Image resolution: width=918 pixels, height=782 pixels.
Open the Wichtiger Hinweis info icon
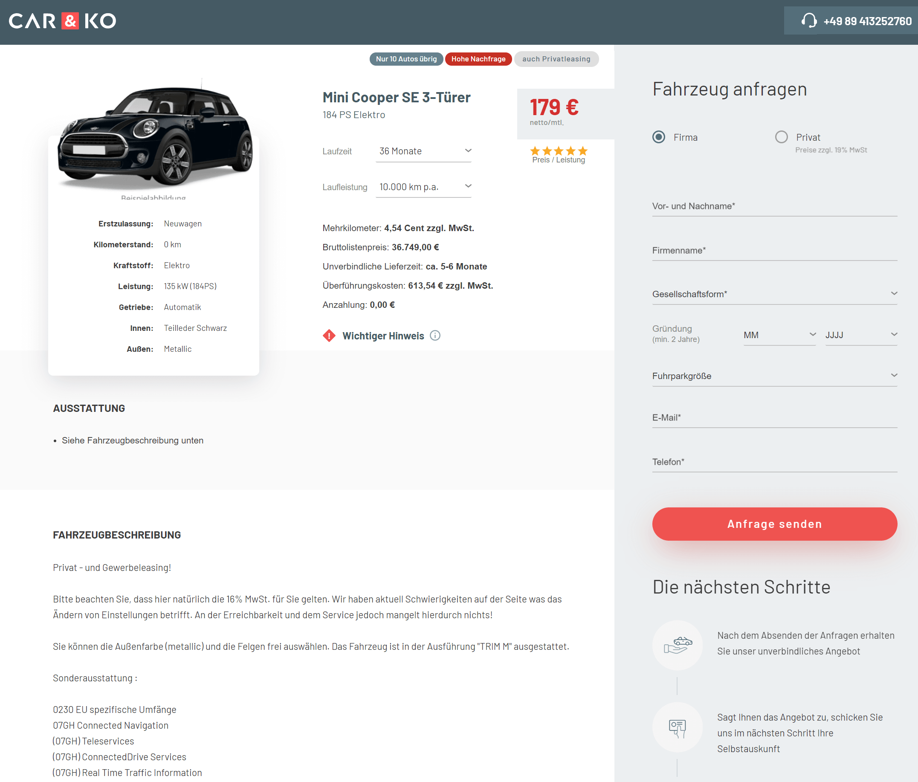pos(435,336)
